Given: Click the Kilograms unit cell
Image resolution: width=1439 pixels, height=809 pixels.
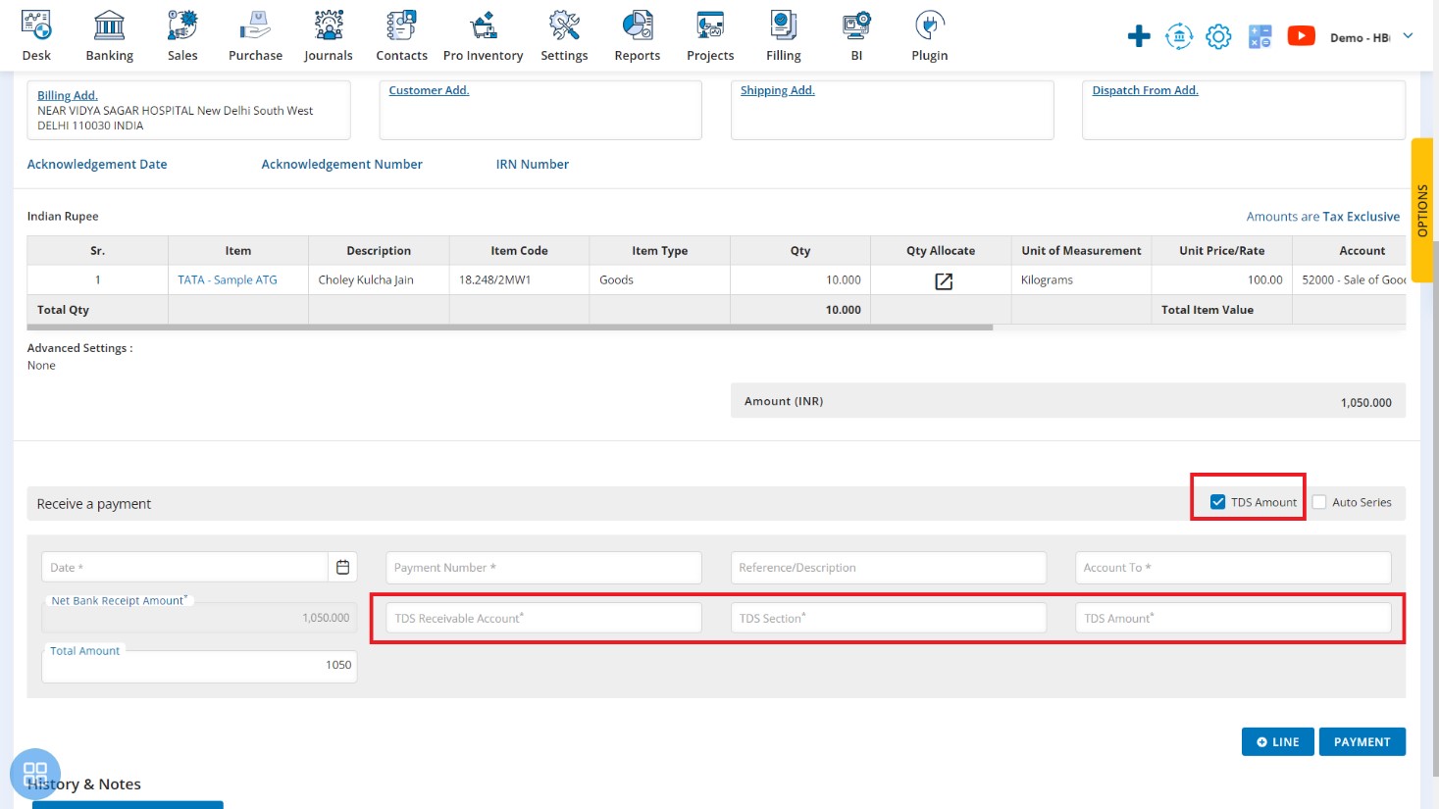Looking at the screenshot, I should tap(1081, 279).
